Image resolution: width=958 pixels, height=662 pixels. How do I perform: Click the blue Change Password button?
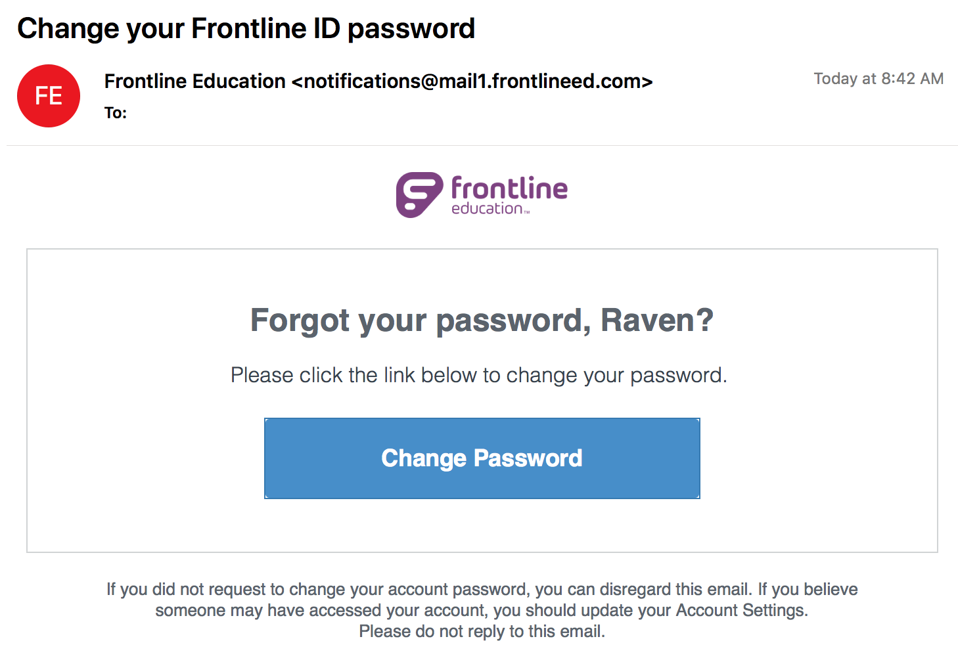point(482,458)
